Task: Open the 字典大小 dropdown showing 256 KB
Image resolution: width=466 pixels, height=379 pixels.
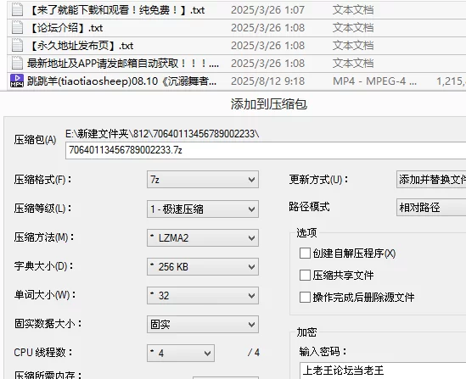Action: (203, 266)
